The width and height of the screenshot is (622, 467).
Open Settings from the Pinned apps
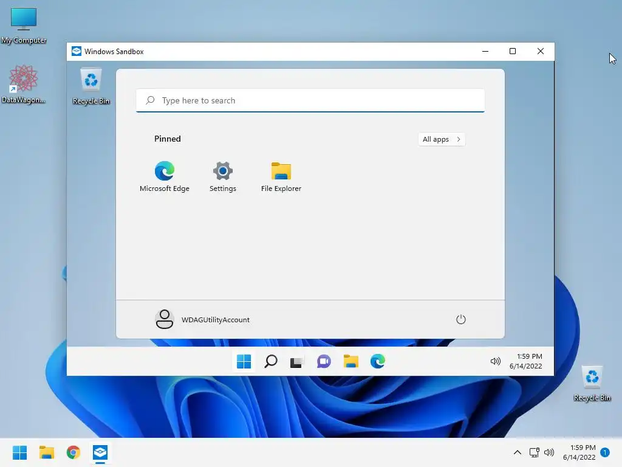click(222, 177)
